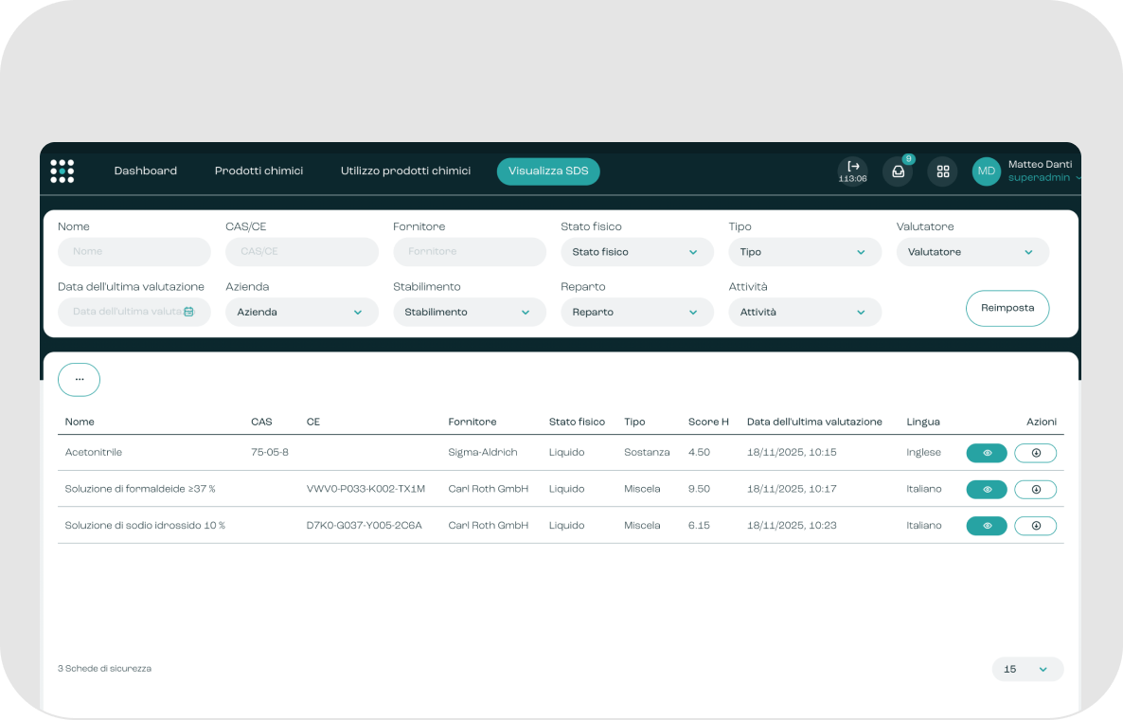This screenshot has width=1123, height=720.
Task: Click the Data dell'ultima valutazione date field
Action: [134, 313]
